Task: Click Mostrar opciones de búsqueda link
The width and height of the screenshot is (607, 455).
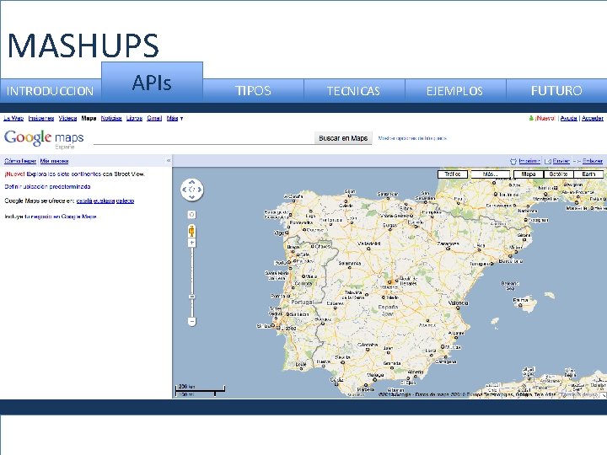Action: pos(412,138)
